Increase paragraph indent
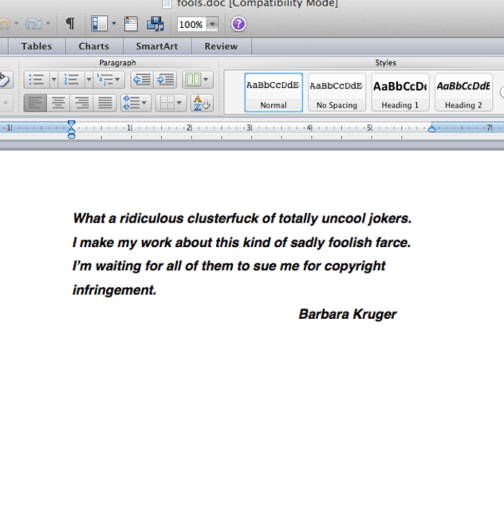Screen dimensions: 504x511 pos(165,80)
